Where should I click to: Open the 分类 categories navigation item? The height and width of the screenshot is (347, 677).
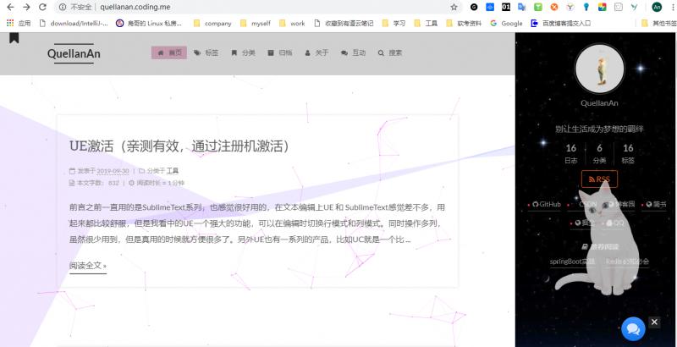coord(243,52)
